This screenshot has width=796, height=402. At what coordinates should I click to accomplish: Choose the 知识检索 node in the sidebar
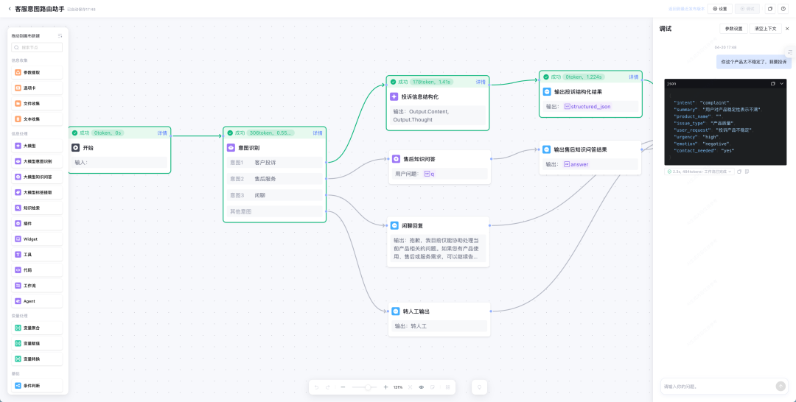[x=37, y=208]
